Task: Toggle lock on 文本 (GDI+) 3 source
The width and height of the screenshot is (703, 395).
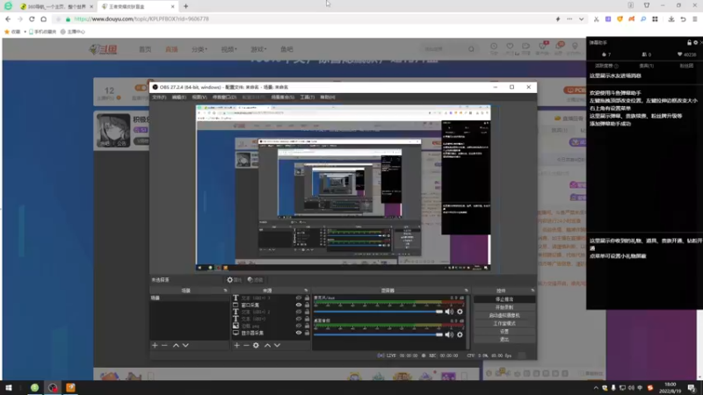Action: (307, 298)
